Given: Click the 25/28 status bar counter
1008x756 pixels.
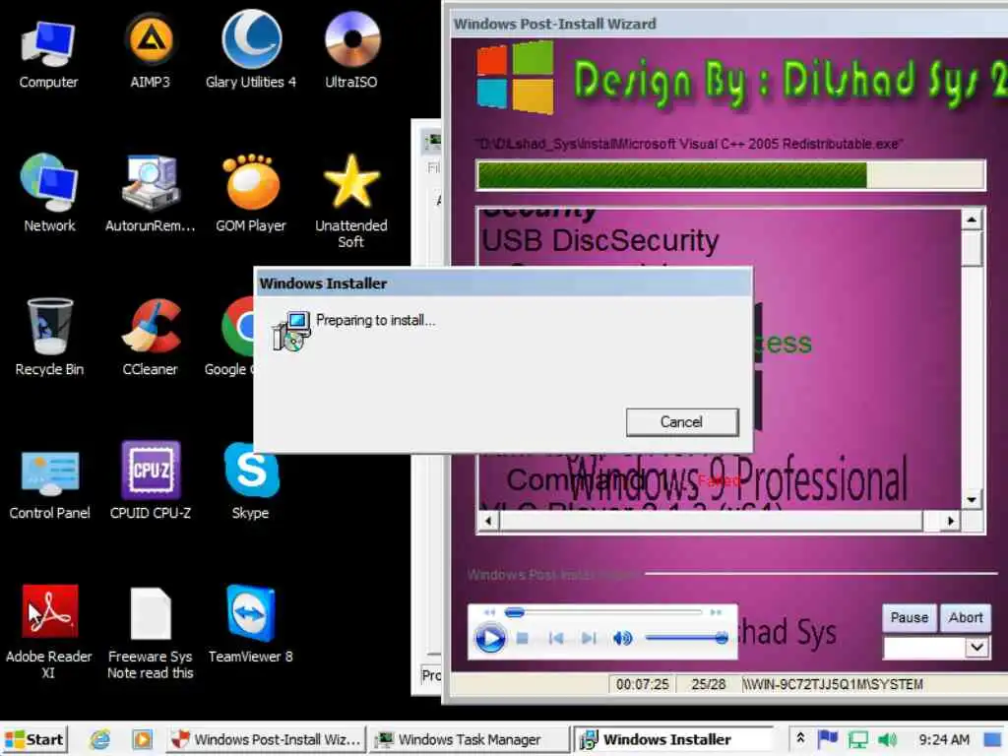Looking at the screenshot, I should [x=708, y=685].
